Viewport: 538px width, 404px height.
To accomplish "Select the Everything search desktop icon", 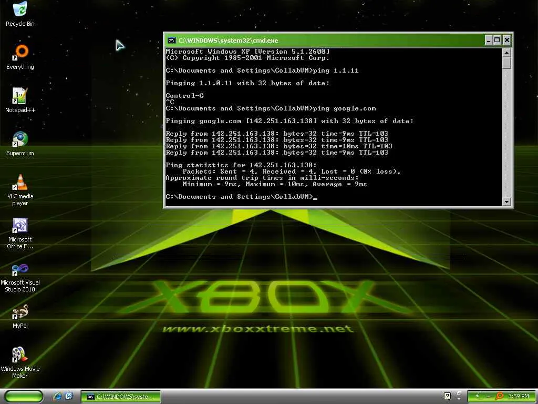I will point(20,57).
